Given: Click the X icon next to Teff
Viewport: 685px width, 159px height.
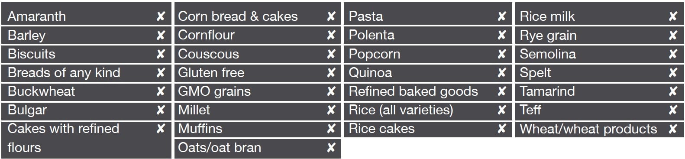Looking at the screenshot, I should [x=673, y=110].
